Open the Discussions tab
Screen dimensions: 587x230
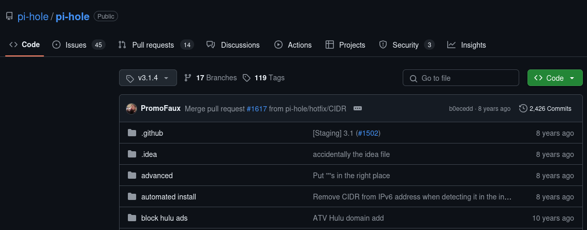click(233, 45)
